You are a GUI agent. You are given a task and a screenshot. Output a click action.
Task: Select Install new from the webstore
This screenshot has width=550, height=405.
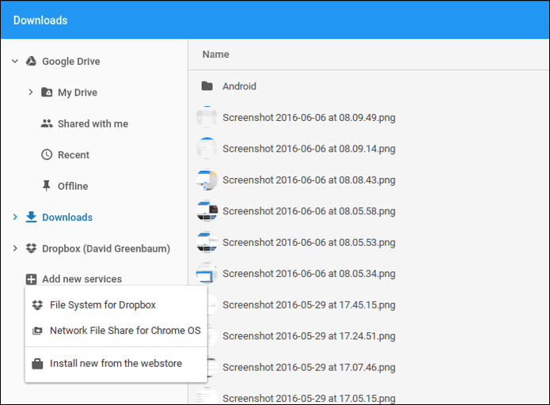(x=116, y=364)
